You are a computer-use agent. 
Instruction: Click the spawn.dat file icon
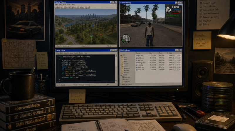[x=136, y=69]
